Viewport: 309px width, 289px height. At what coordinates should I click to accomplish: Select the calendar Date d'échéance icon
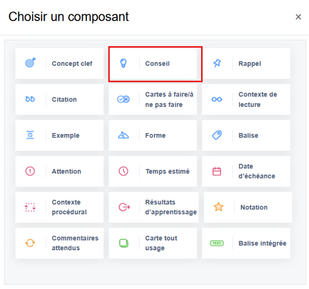217,171
